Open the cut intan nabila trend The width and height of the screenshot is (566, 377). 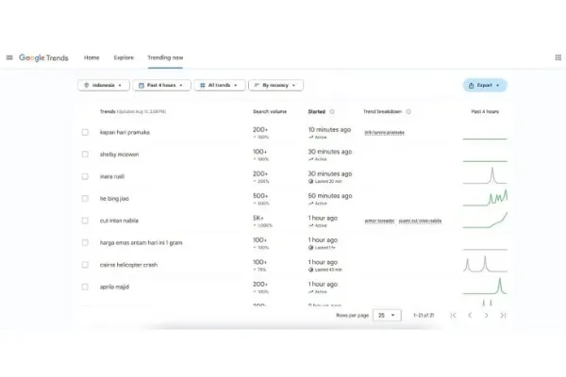tap(119, 221)
